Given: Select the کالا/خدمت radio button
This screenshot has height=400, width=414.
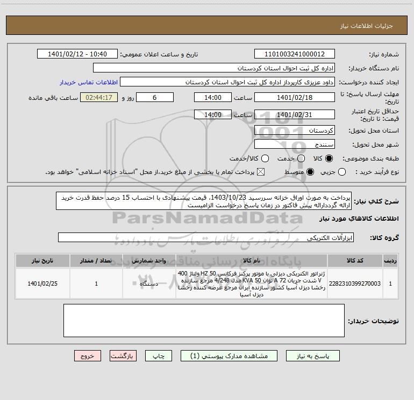Looking at the screenshot, I should [x=265, y=158].
